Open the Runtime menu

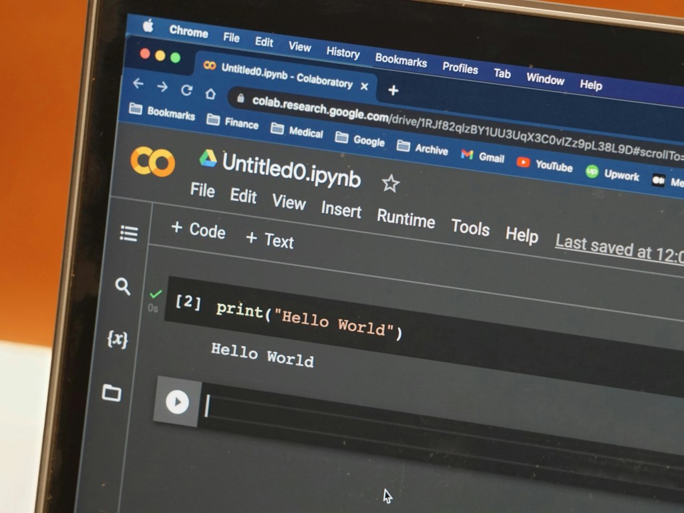pos(406,218)
